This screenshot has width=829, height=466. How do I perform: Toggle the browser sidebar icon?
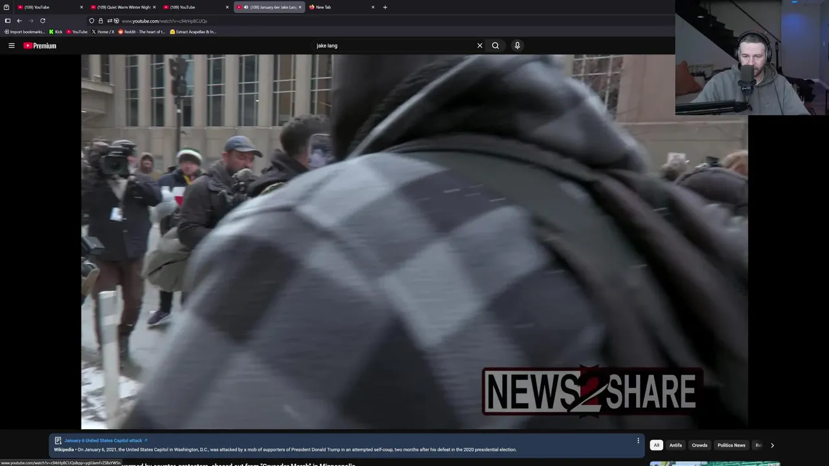pyautogui.click(x=8, y=21)
